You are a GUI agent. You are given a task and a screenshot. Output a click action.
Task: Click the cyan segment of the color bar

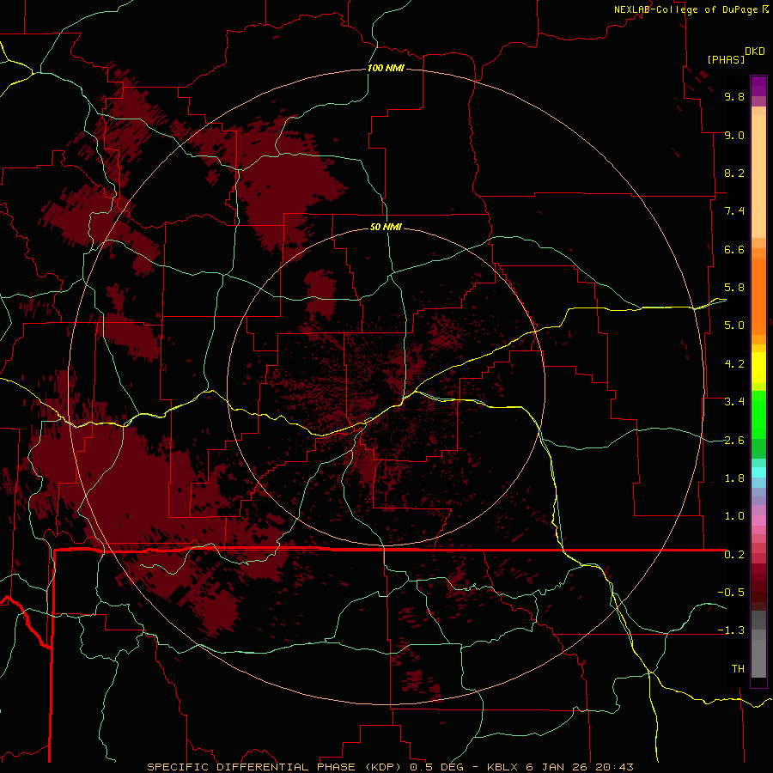(758, 472)
